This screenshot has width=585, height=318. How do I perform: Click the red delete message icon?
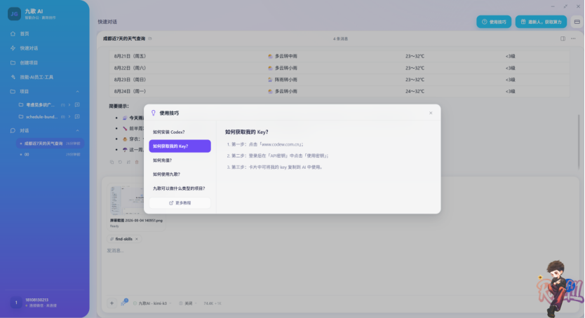[x=137, y=162]
